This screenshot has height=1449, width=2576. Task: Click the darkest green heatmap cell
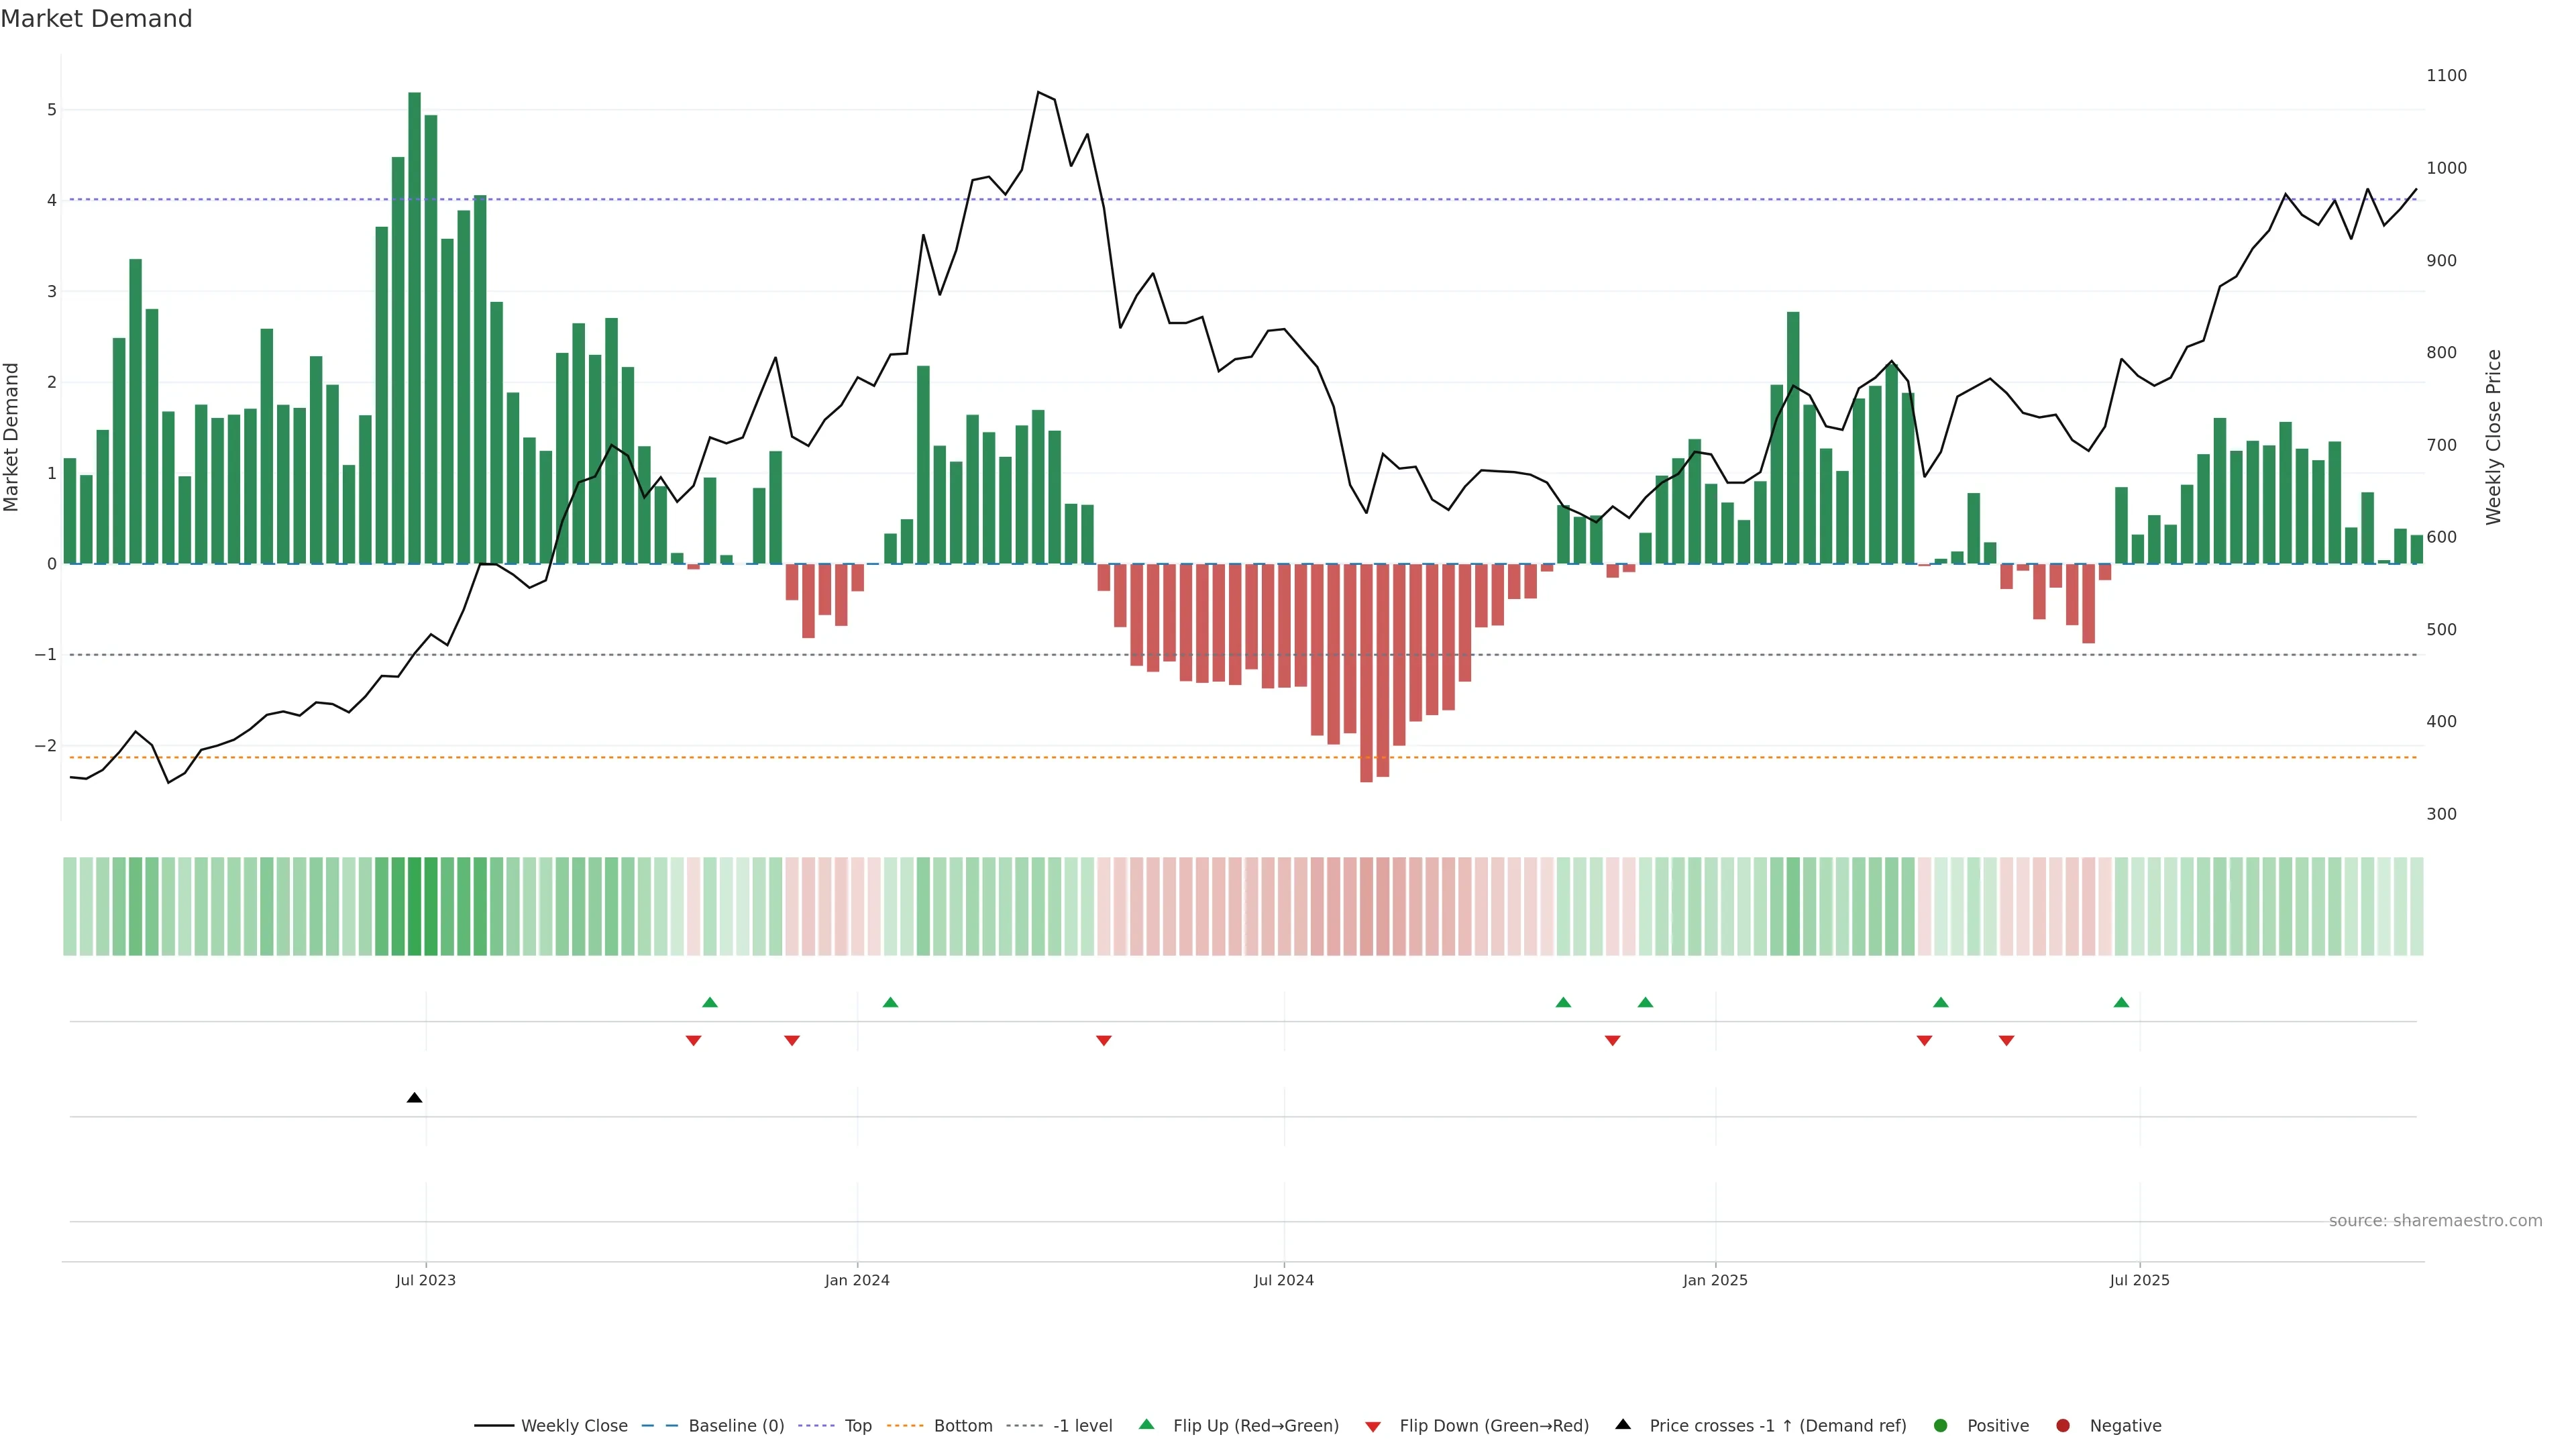click(414, 906)
